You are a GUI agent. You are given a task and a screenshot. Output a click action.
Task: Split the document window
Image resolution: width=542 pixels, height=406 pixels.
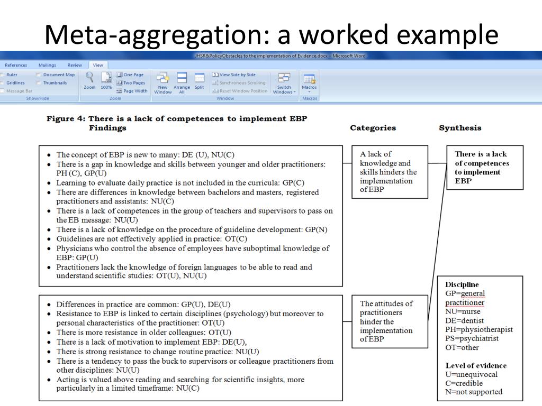pos(200,81)
